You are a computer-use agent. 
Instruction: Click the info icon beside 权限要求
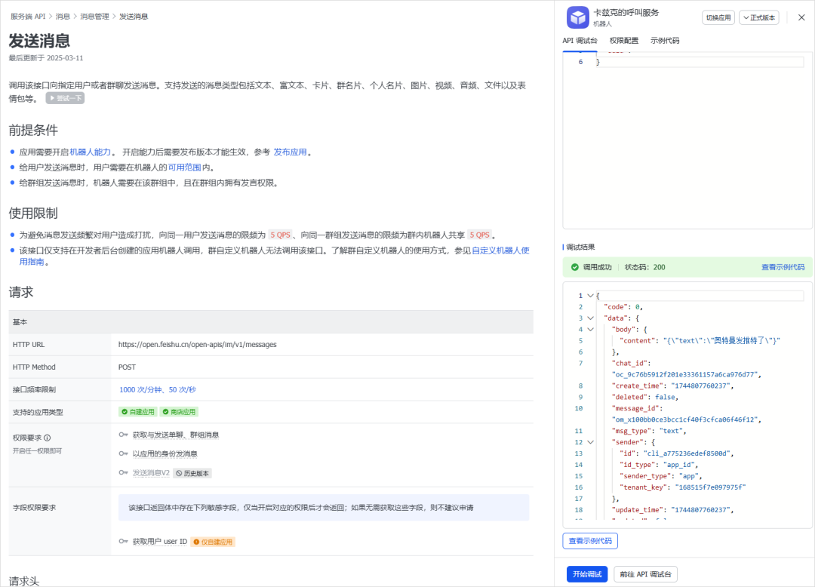[x=47, y=438]
